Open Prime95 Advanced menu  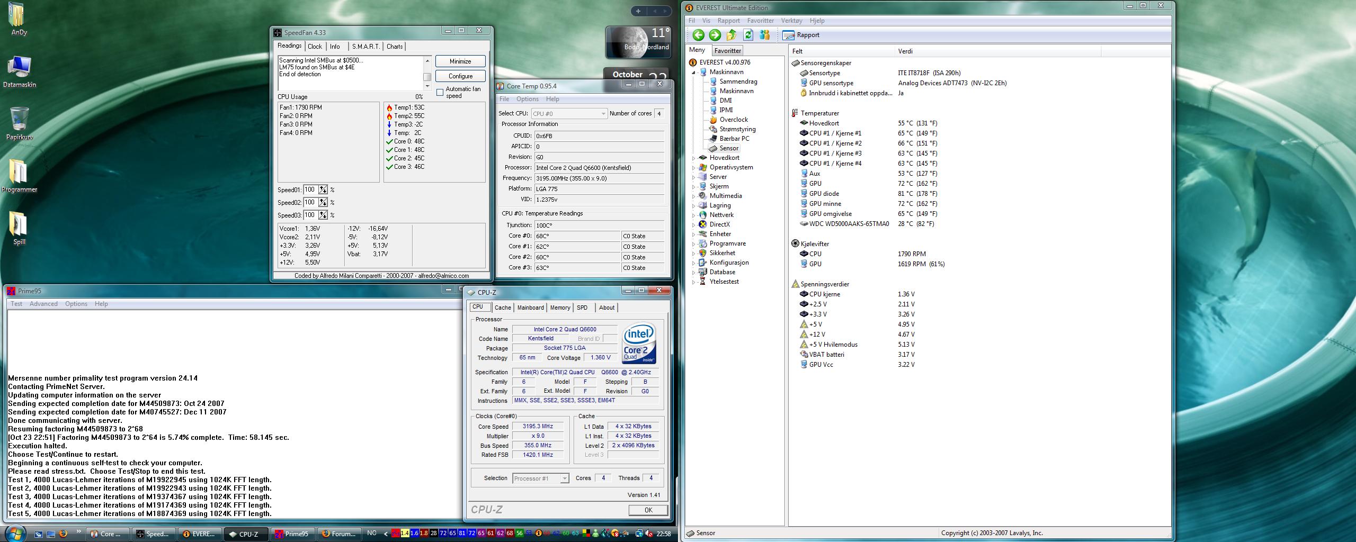tap(43, 304)
